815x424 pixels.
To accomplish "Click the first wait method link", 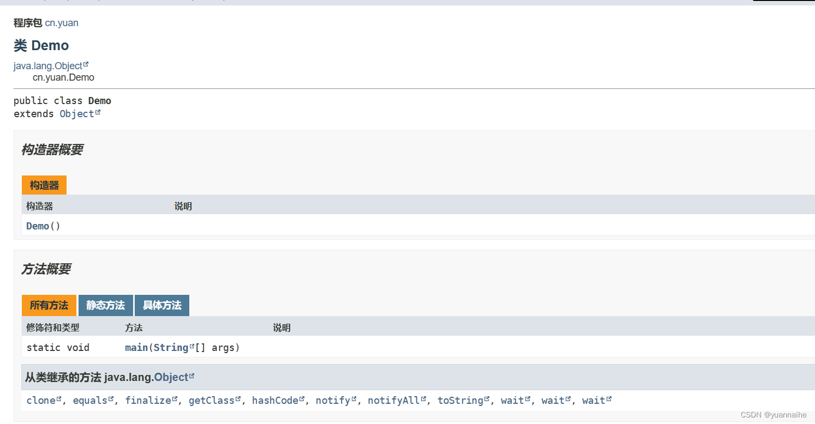I will (512, 400).
